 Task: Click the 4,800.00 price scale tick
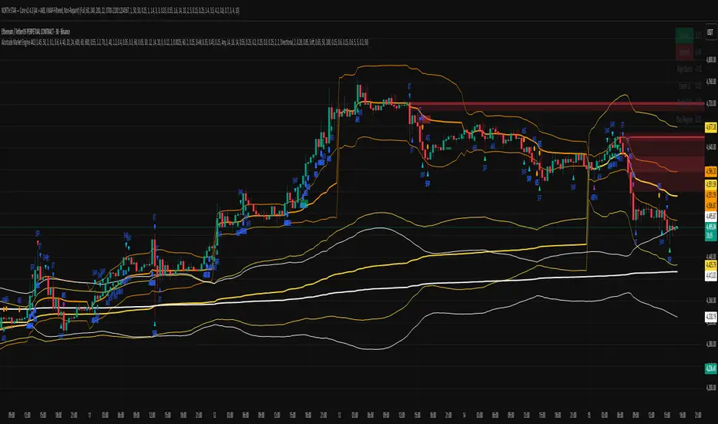pos(711,59)
